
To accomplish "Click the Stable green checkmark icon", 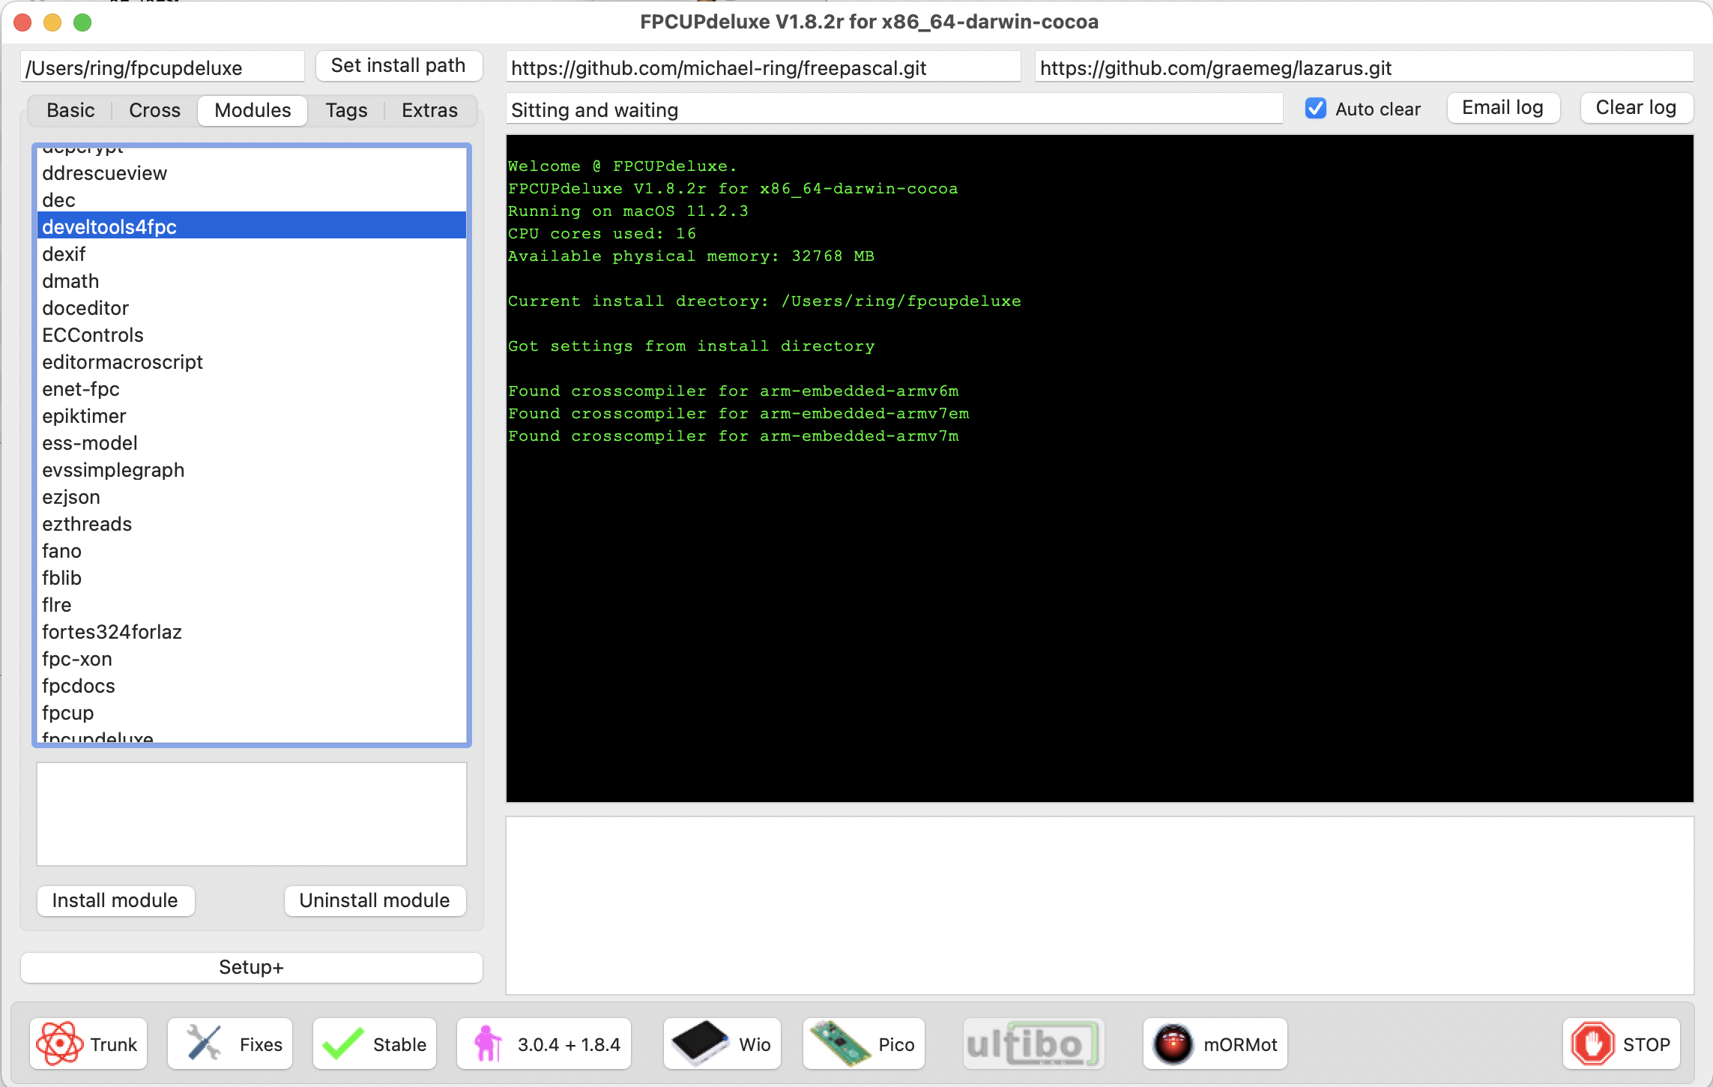I will click(x=342, y=1044).
